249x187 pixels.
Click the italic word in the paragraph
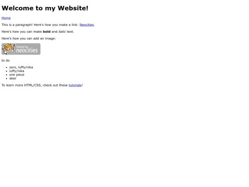62,32
